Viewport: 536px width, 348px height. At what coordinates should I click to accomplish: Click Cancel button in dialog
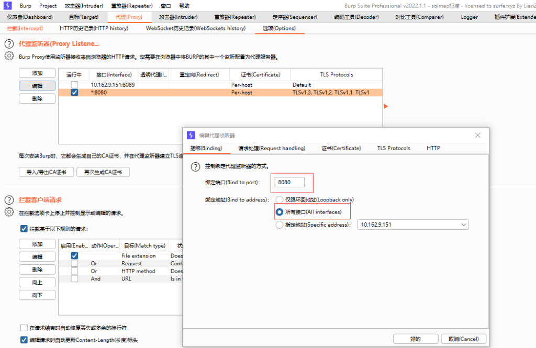pos(464,339)
